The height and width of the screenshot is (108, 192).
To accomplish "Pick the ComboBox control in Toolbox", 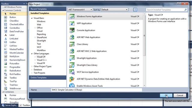I will [14, 28].
